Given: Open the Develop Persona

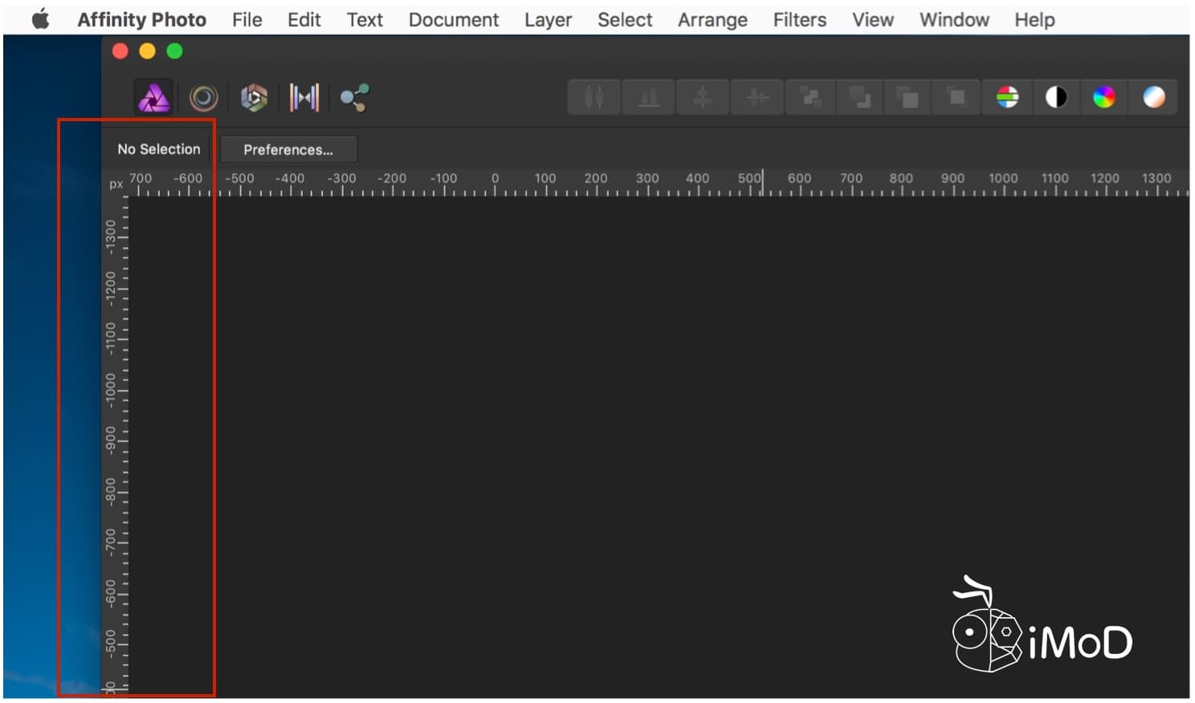Looking at the screenshot, I should pyautogui.click(x=253, y=97).
